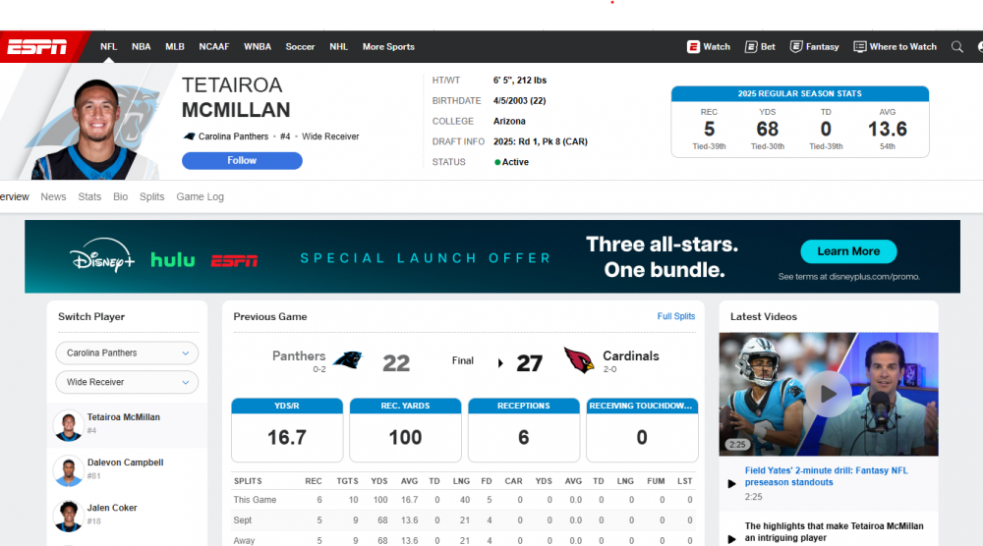Click Learn More on the Disney bundle ad

tap(848, 251)
